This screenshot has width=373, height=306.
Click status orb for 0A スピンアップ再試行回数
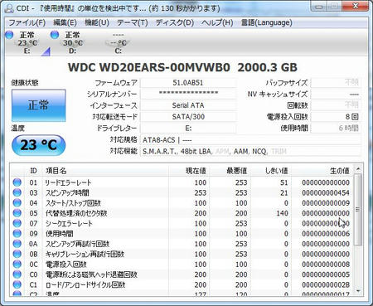17,244
